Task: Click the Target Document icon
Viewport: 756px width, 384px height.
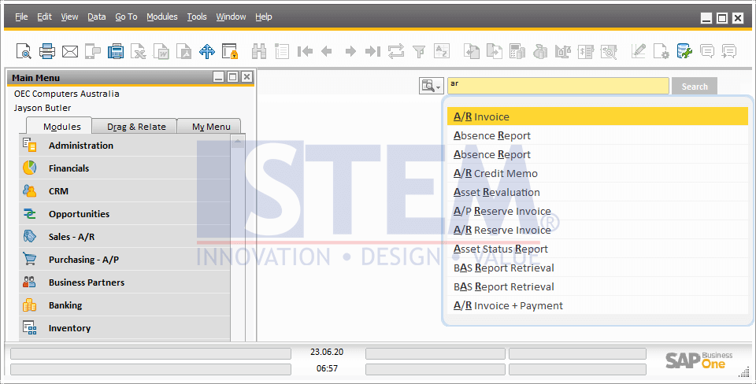Action: [495, 51]
